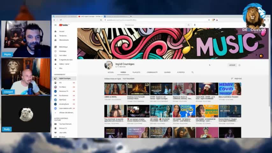
Task: Open the Playlists channel tab
Action: point(136,72)
